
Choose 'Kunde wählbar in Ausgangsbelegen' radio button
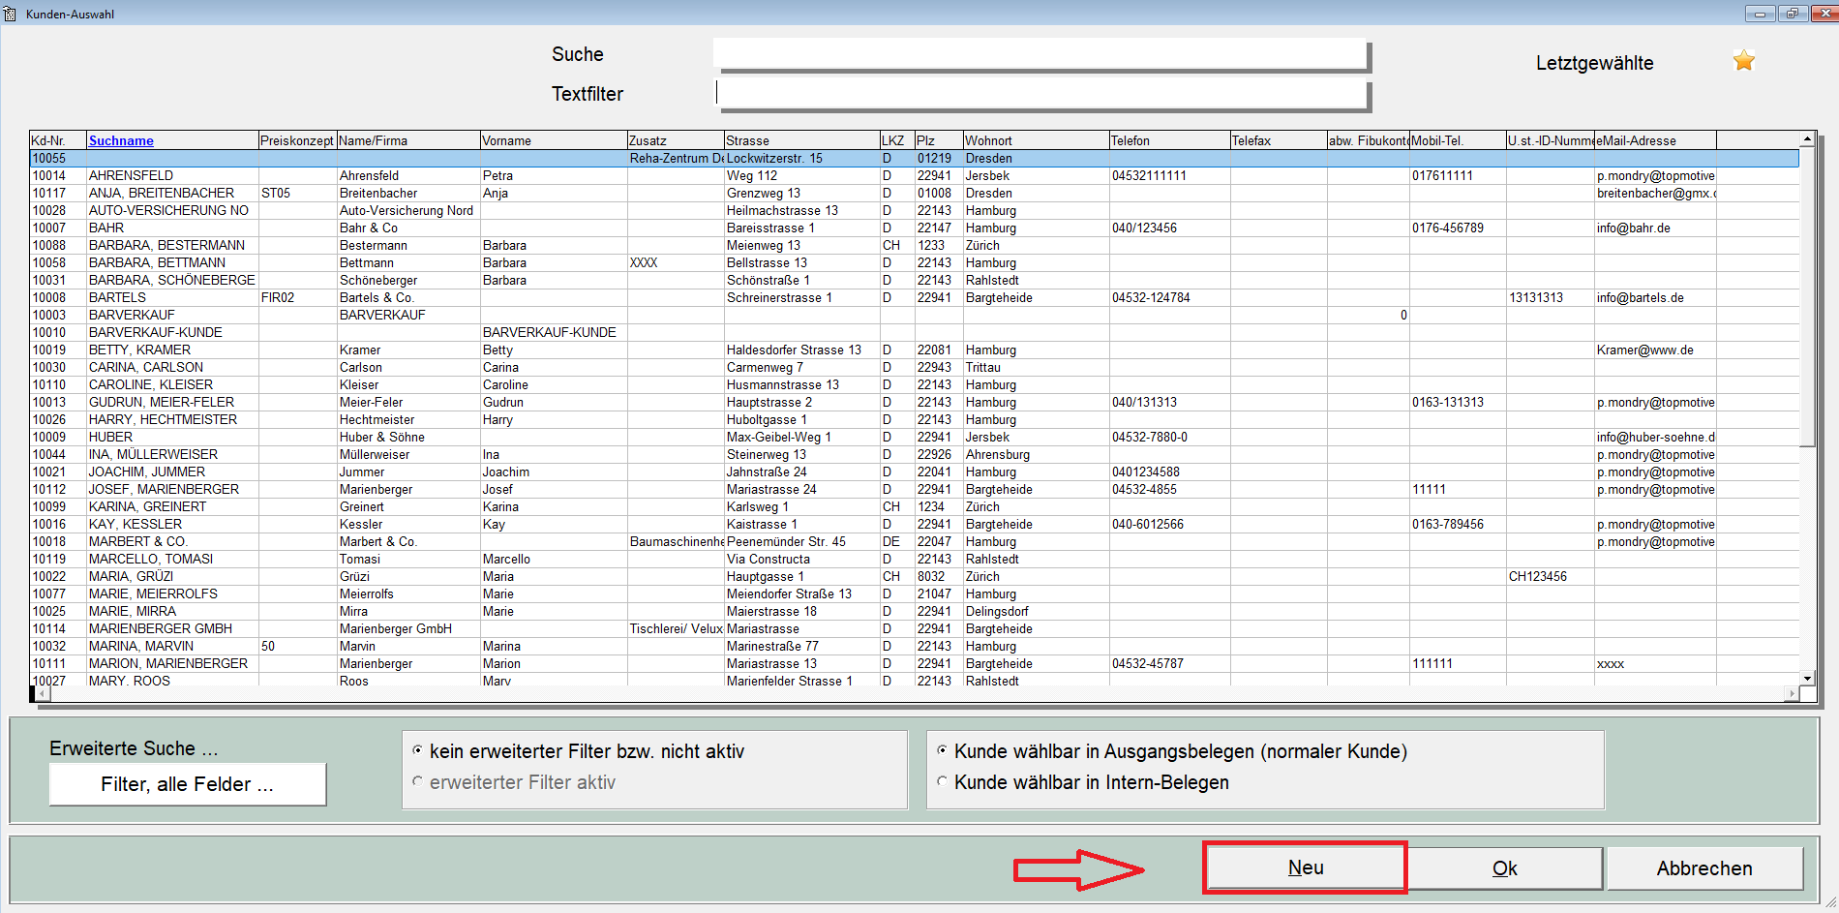[x=942, y=750]
